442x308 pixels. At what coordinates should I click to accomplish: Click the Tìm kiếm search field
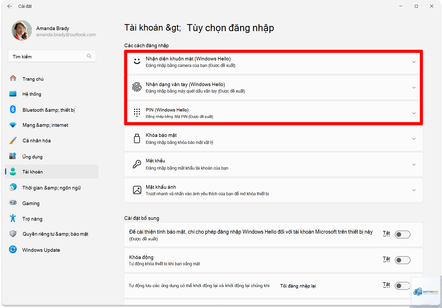pyautogui.click(x=52, y=56)
